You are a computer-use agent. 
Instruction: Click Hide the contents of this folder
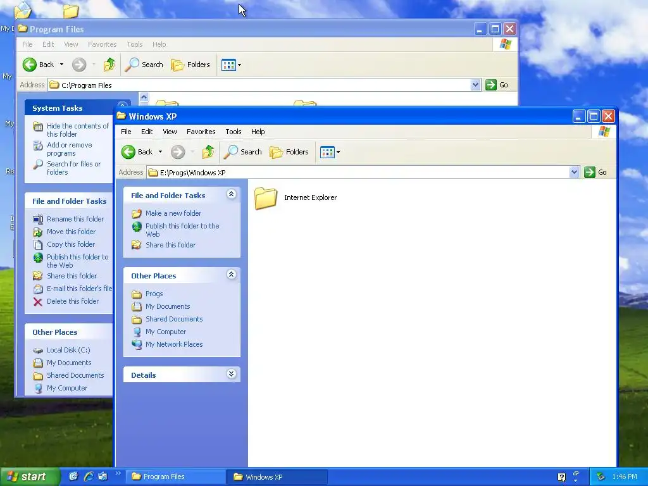71,130
